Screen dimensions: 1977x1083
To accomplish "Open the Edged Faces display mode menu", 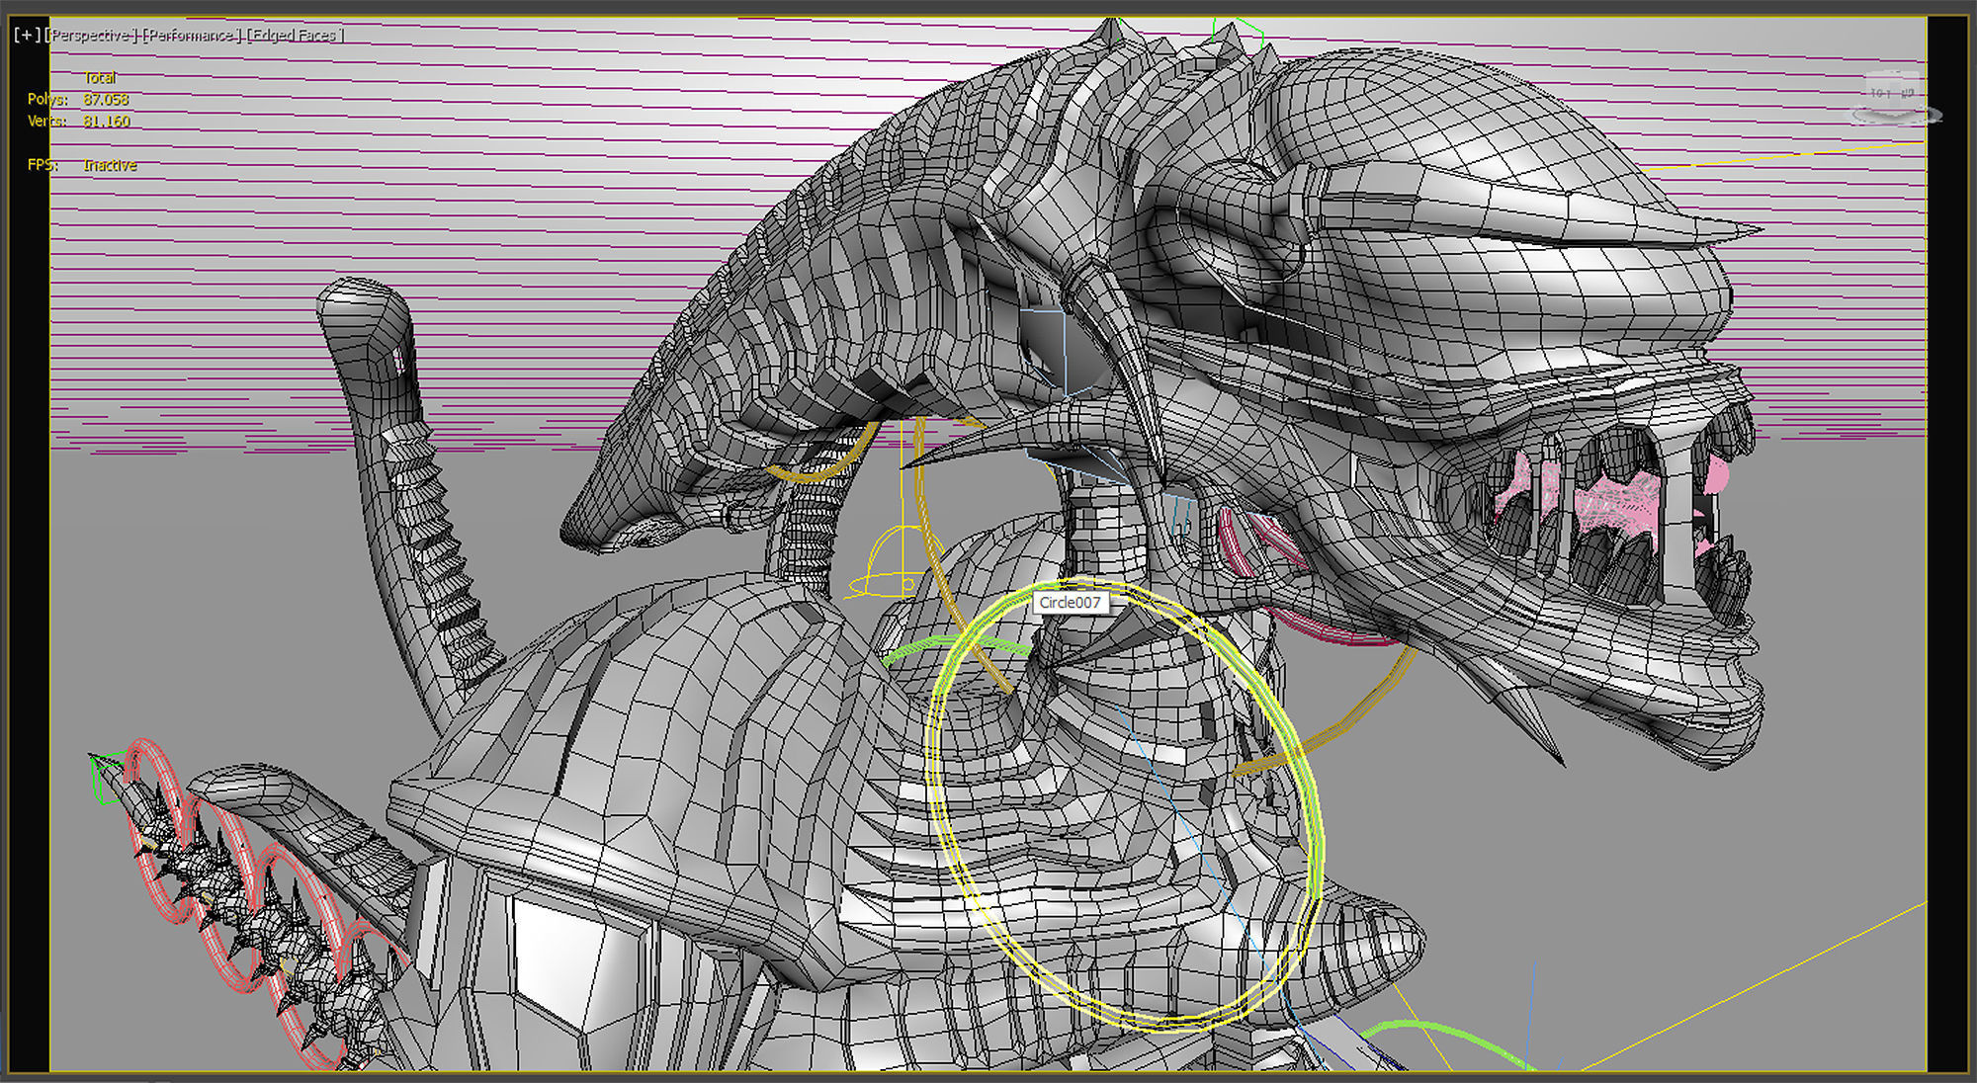I will pyautogui.click(x=297, y=35).
